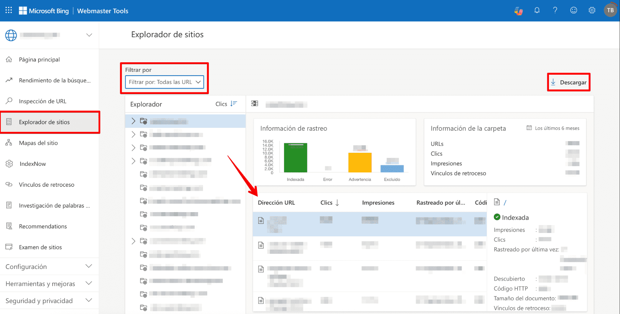Image resolution: width=620 pixels, height=314 pixels.
Task: Open the app launcher grid icon
Action: click(8, 10)
